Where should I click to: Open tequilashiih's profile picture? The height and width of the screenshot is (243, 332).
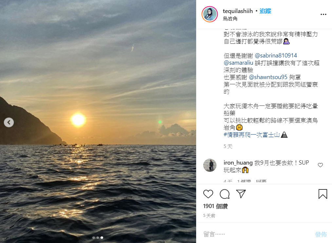point(210,14)
